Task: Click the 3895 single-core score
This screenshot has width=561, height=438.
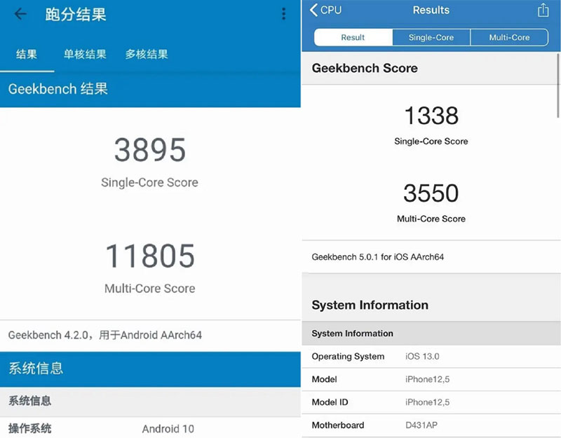Action: [x=150, y=150]
